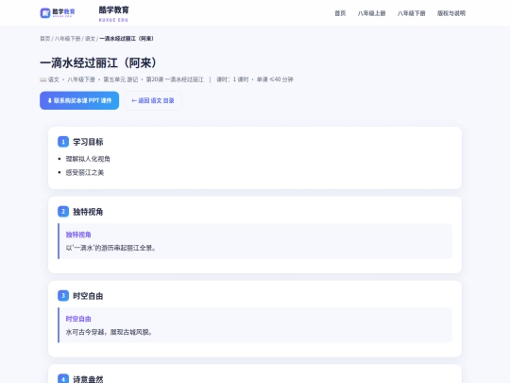Viewport: 510px width, 383px height.
Task: Go to 八年级下册 in the breadcrumb
Action: pyautogui.click(x=67, y=39)
